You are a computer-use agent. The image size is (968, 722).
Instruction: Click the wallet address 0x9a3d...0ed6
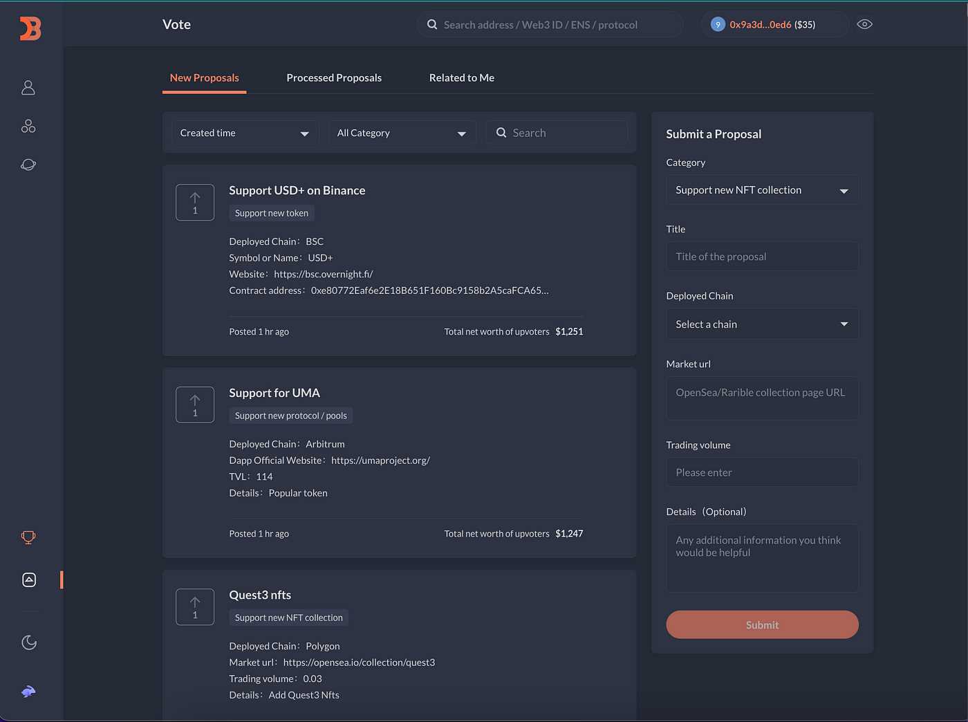(761, 24)
